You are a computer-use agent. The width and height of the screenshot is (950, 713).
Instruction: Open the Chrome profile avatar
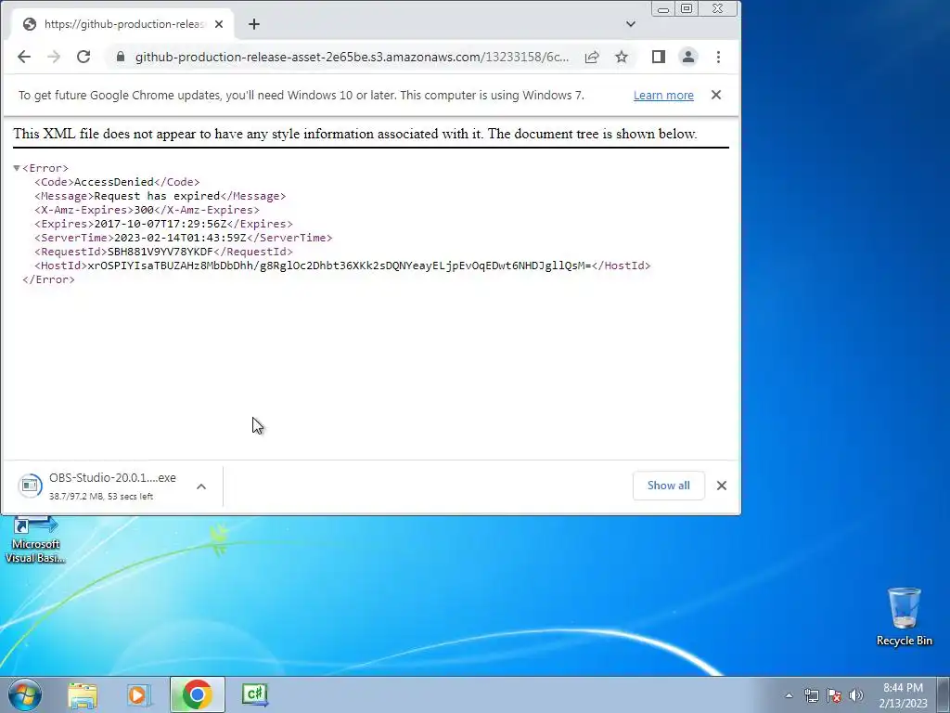coord(688,57)
